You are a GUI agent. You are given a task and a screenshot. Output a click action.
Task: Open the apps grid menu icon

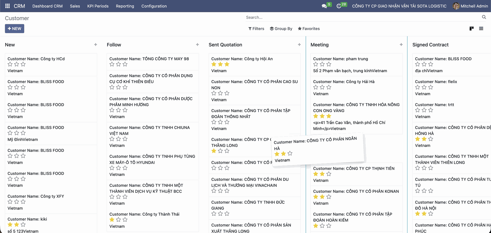tap(7, 6)
